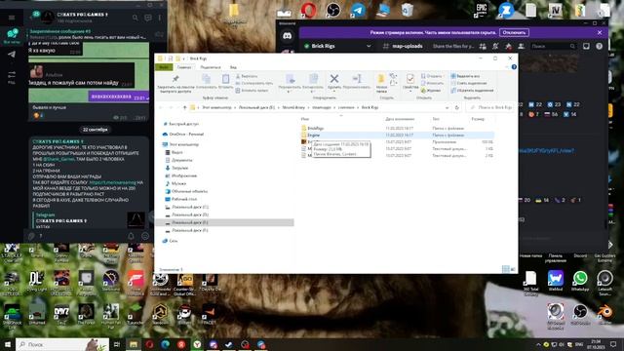Click the taskbar search box
624x351 pixels.
(62, 344)
